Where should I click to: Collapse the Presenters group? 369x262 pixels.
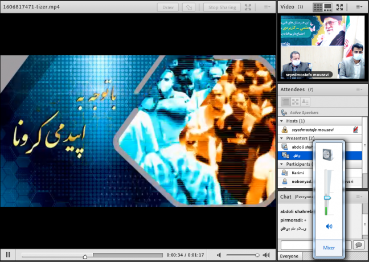tap(281, 138)
